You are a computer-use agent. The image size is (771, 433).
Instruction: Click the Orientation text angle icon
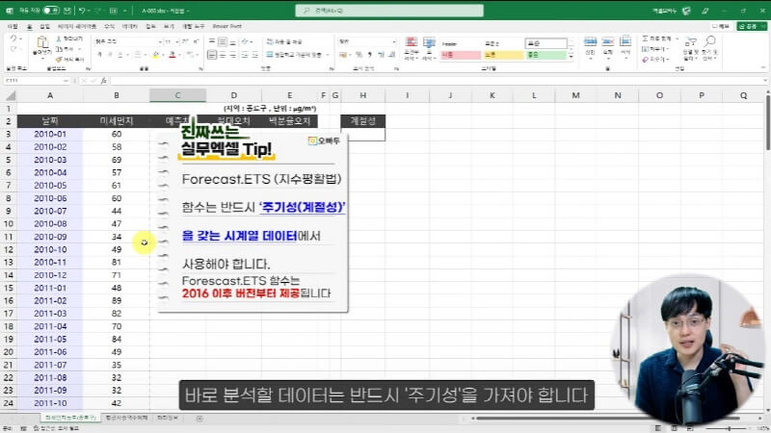[246, 41]
